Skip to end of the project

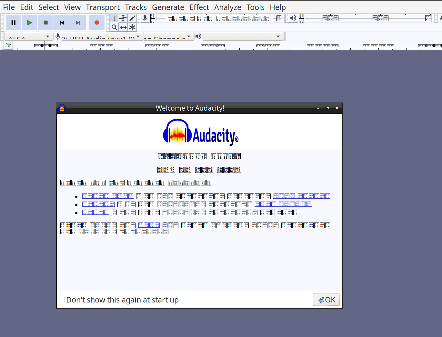click(78, 23)
